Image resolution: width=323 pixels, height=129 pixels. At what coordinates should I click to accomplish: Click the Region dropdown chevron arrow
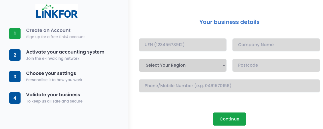[x=224, y=65]
